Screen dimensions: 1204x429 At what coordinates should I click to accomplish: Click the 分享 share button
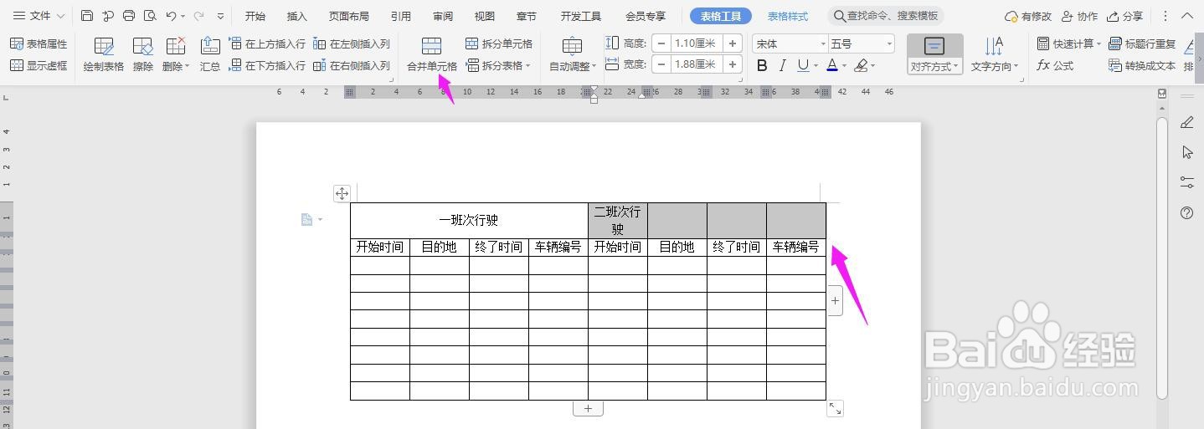1124,16
